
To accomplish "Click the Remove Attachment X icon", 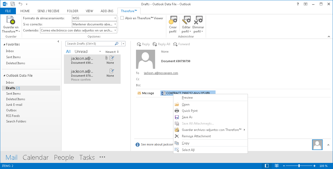I will pyautogui.click(x=177, y=136).
